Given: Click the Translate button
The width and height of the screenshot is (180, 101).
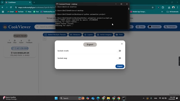Looking at the screenshot, I should (170, 27).
